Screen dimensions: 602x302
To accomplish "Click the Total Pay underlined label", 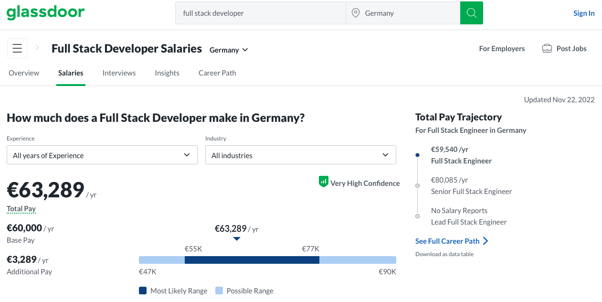I will (x=21, y=209).
